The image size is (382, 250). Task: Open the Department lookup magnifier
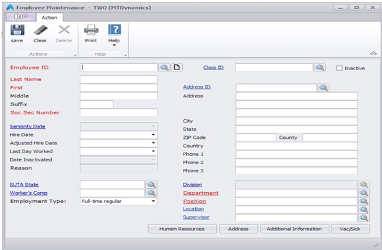click(x=364, y=193)
